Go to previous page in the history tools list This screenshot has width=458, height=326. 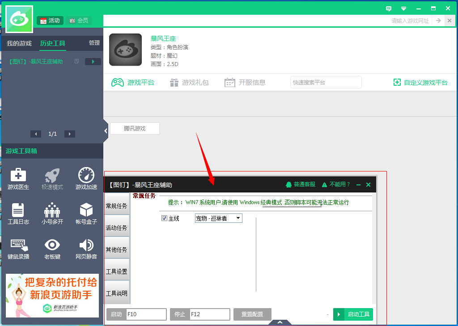[x=36, y=134]
